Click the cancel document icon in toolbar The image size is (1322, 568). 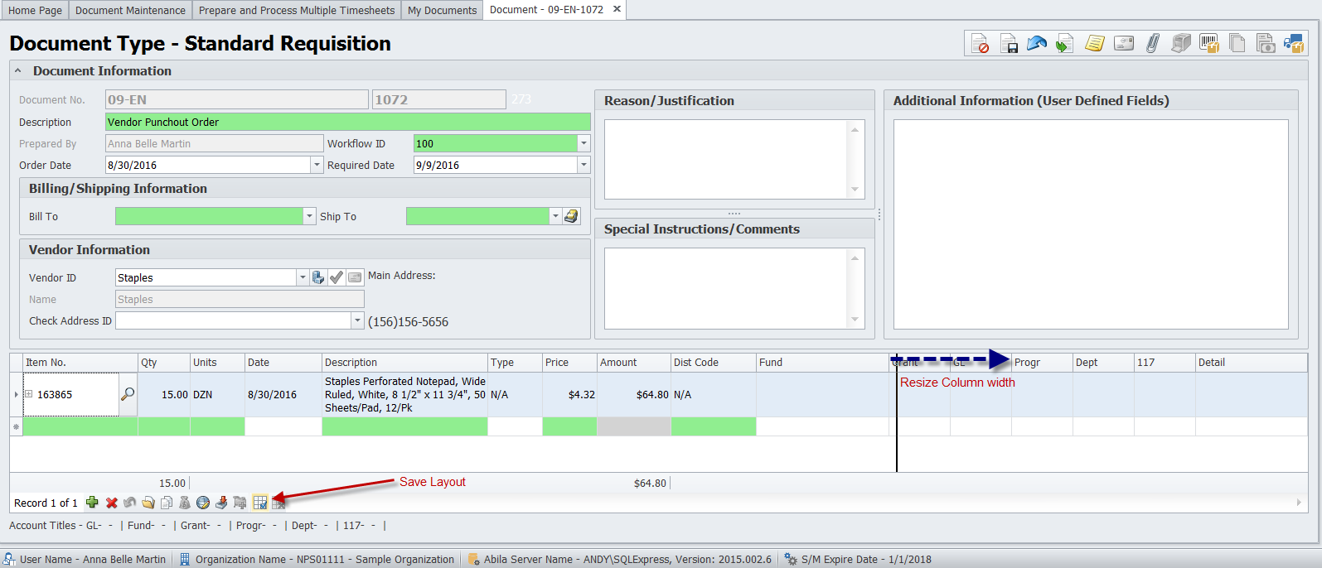pyautogui.click(x=980, y=44)
